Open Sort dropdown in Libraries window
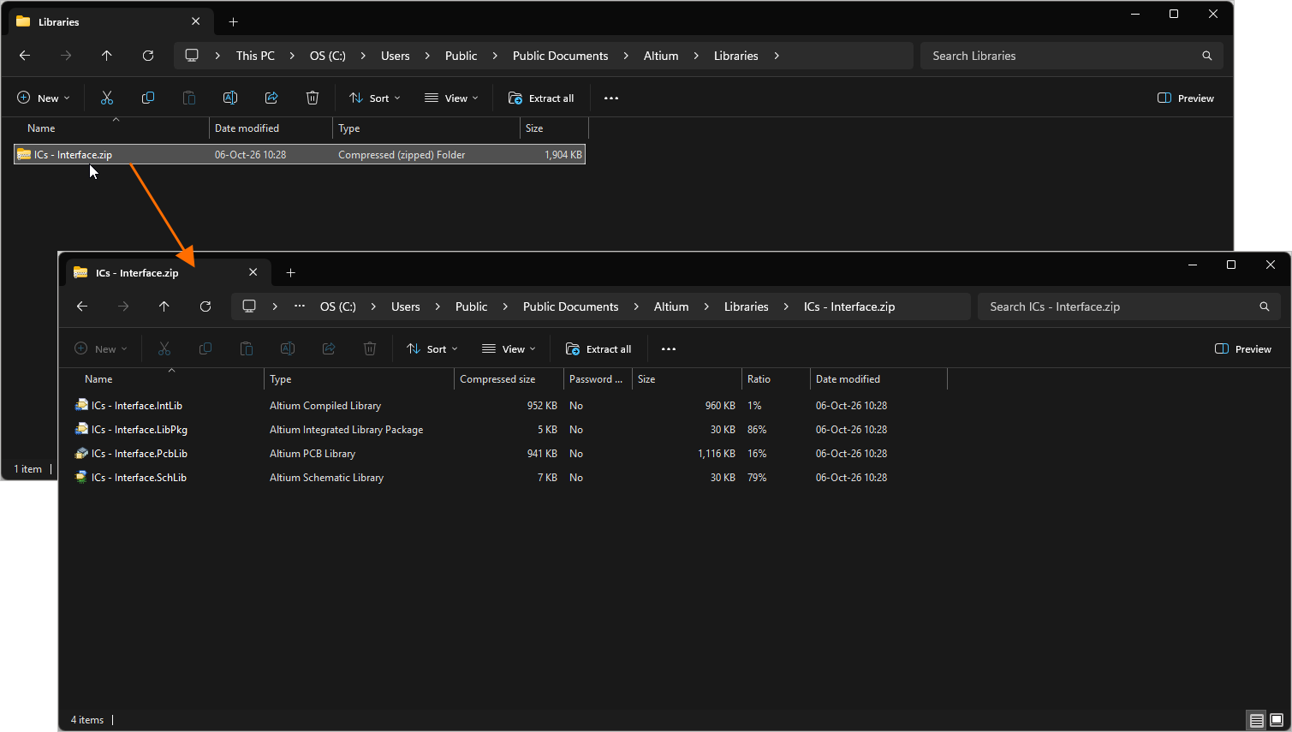 (x=375, y=98)
